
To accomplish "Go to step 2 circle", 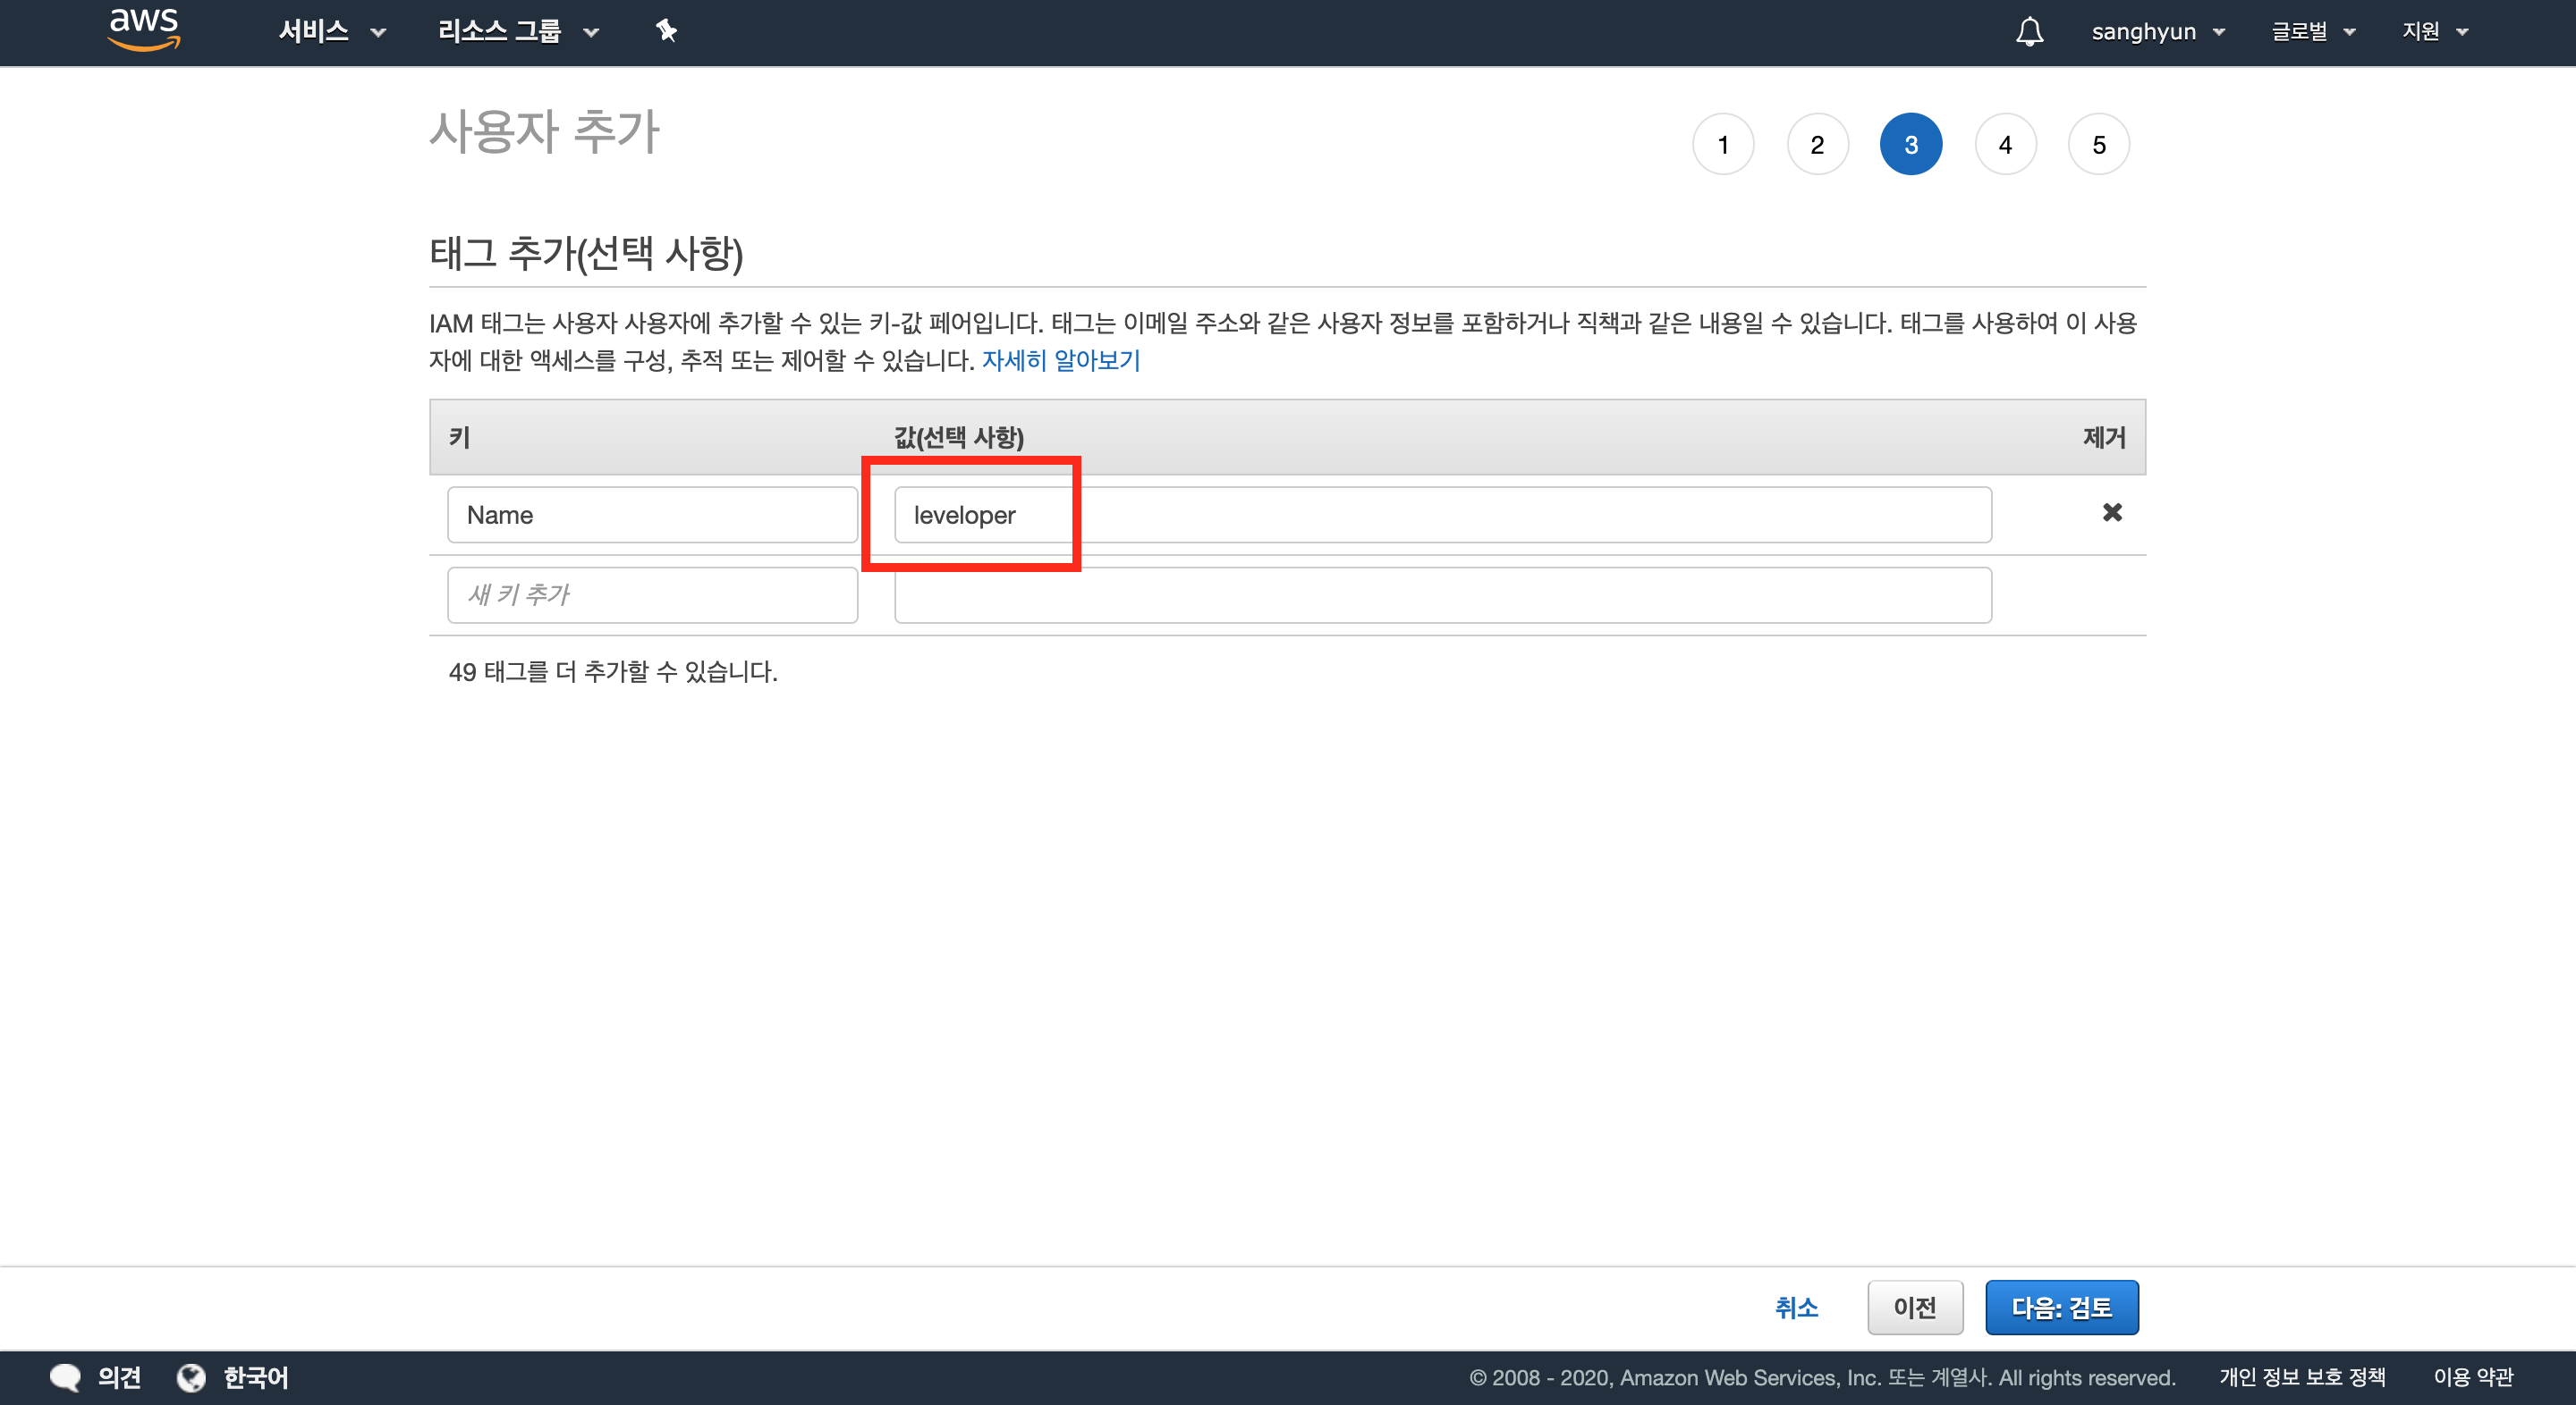I will 1816,145.
